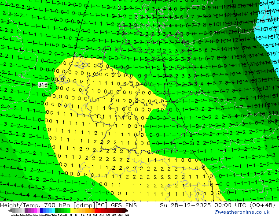Click the 316 contour height label
The image size is (279, 216).
click(43, 85)
